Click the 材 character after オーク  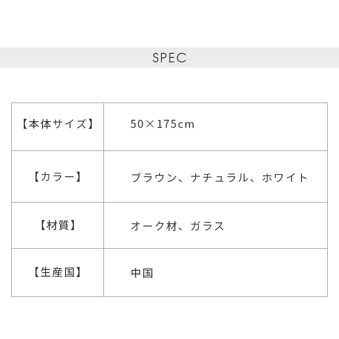172,226
